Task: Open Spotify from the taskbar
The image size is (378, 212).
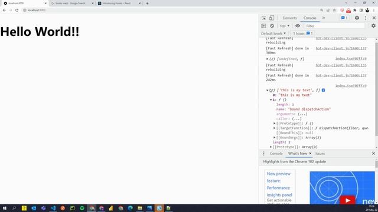Action: click(x=82, y=208)
